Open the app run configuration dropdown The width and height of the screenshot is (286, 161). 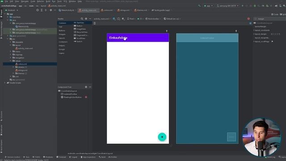point(208,6)
